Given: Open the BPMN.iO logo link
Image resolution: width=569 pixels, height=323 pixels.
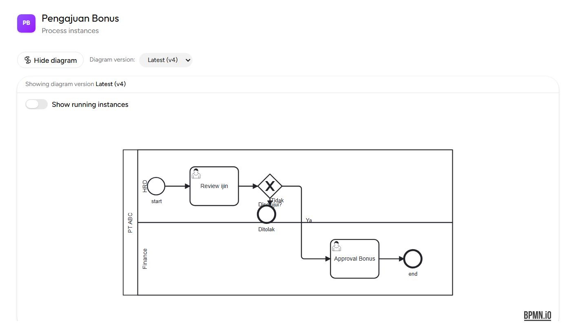Looking at the screenshot, I should (538, 315).
